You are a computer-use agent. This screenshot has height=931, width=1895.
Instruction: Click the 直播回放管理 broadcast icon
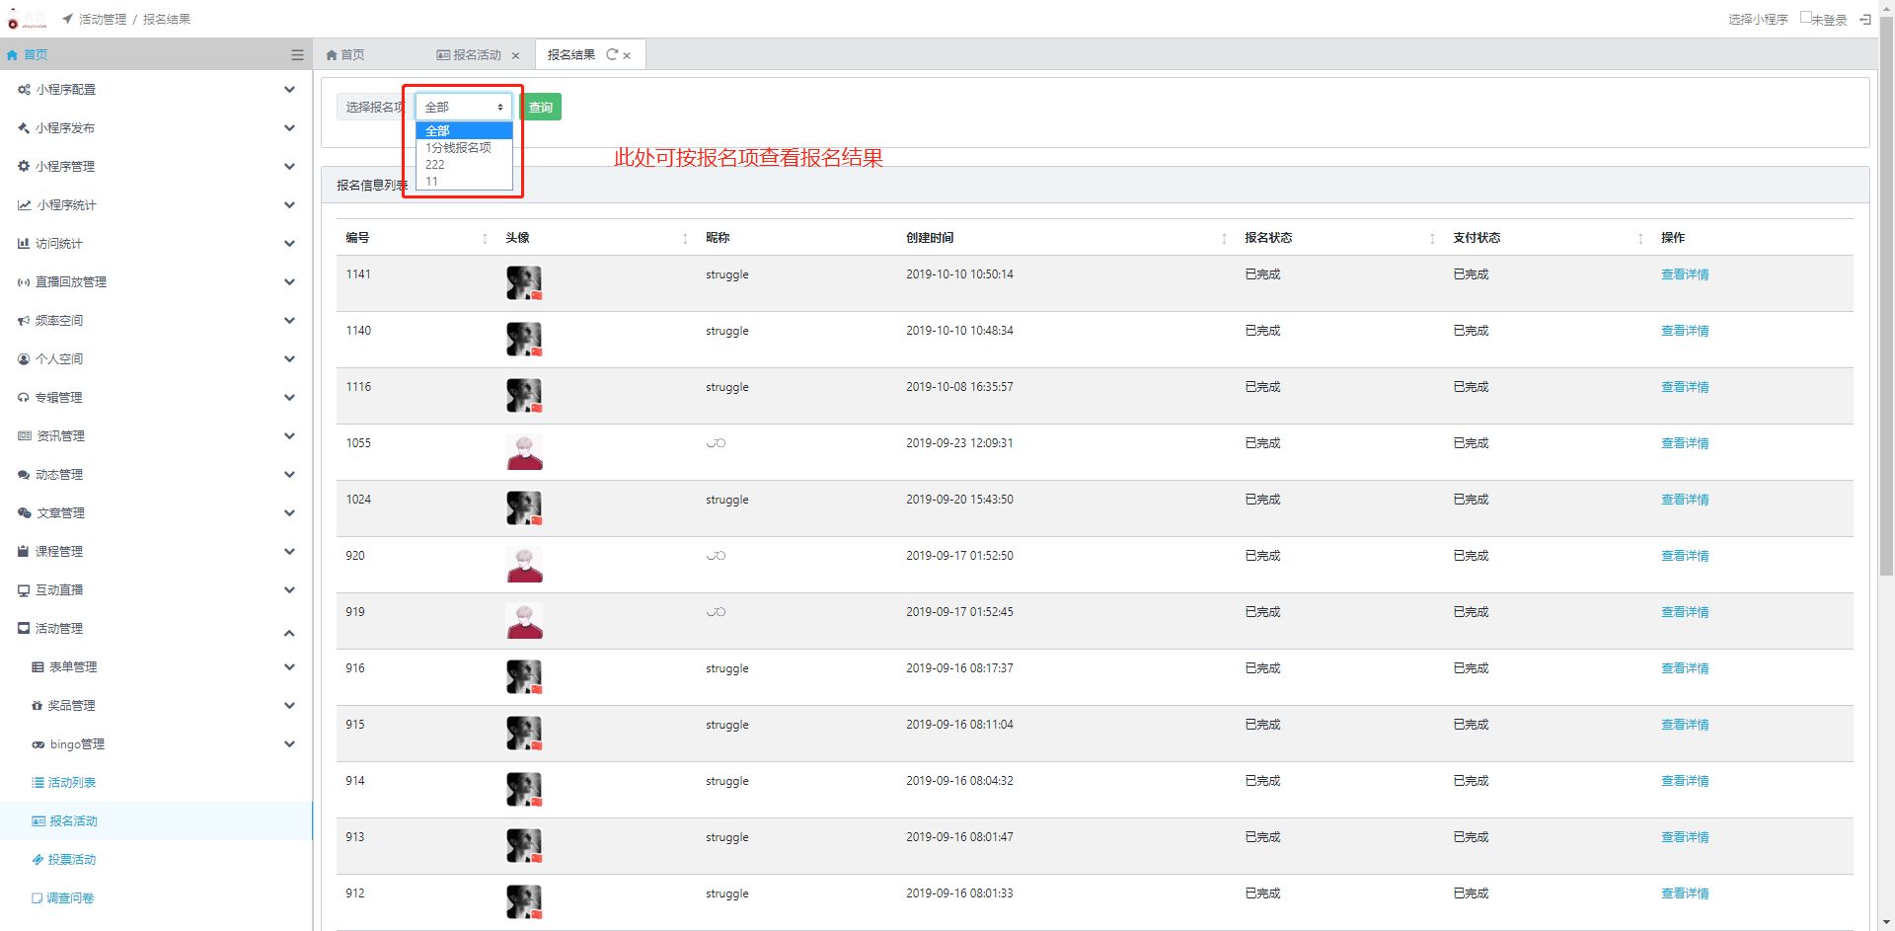[24, 282]
